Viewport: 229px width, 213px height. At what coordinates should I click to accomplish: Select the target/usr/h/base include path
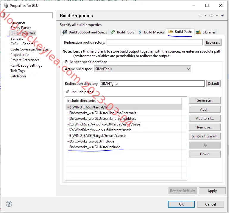point(124,124)
